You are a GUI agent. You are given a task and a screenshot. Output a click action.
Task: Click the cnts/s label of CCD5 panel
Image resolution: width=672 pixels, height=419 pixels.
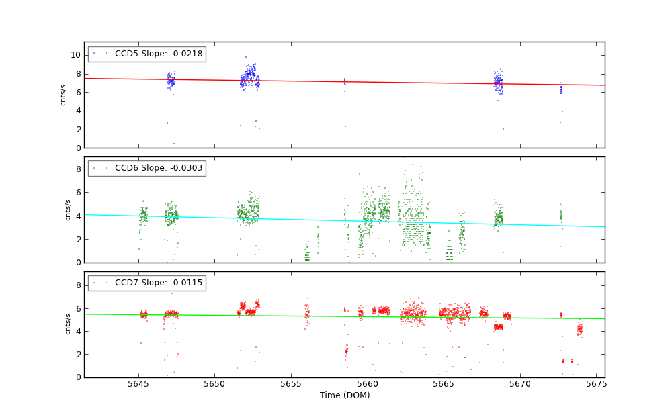click(x=63, y=95)
